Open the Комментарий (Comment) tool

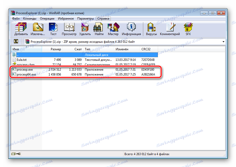pyautogui.click(x=170, y=29)
